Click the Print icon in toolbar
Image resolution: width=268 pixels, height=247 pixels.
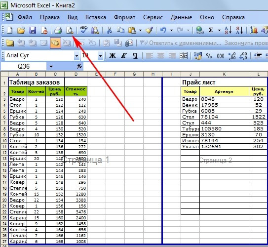58,30
